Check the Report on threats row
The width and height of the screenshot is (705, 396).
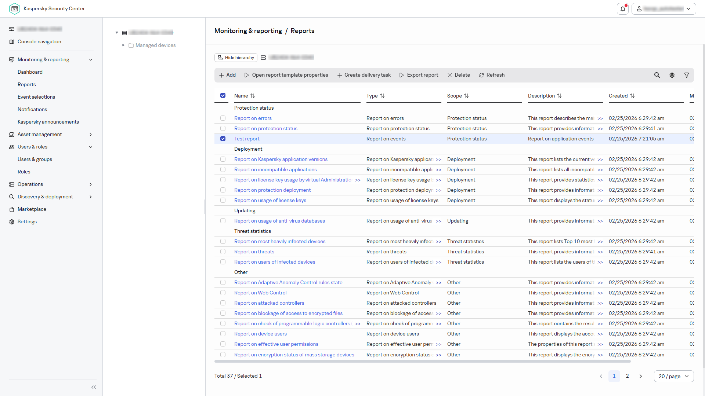[x=223, y=252]
